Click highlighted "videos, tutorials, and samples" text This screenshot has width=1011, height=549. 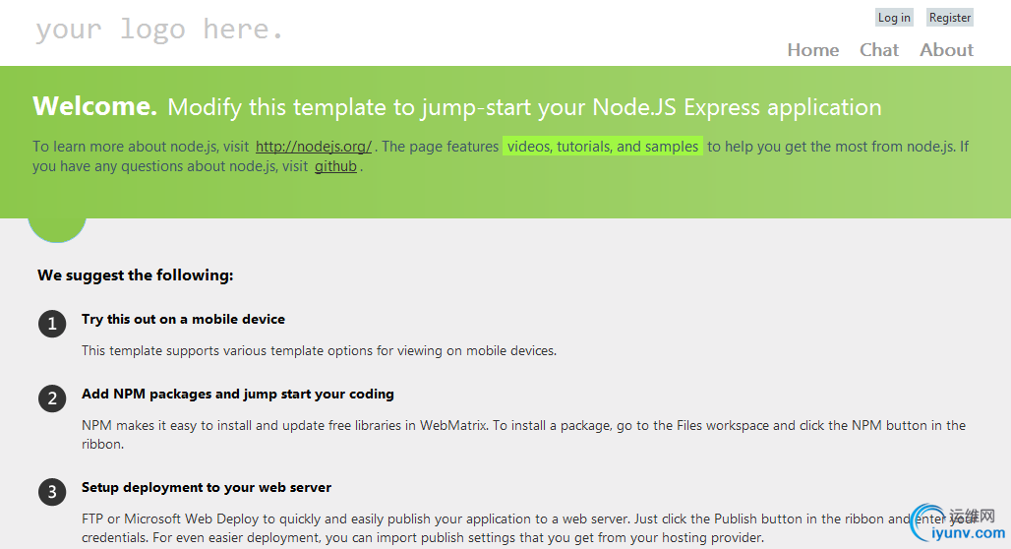[x=603, y=147]
